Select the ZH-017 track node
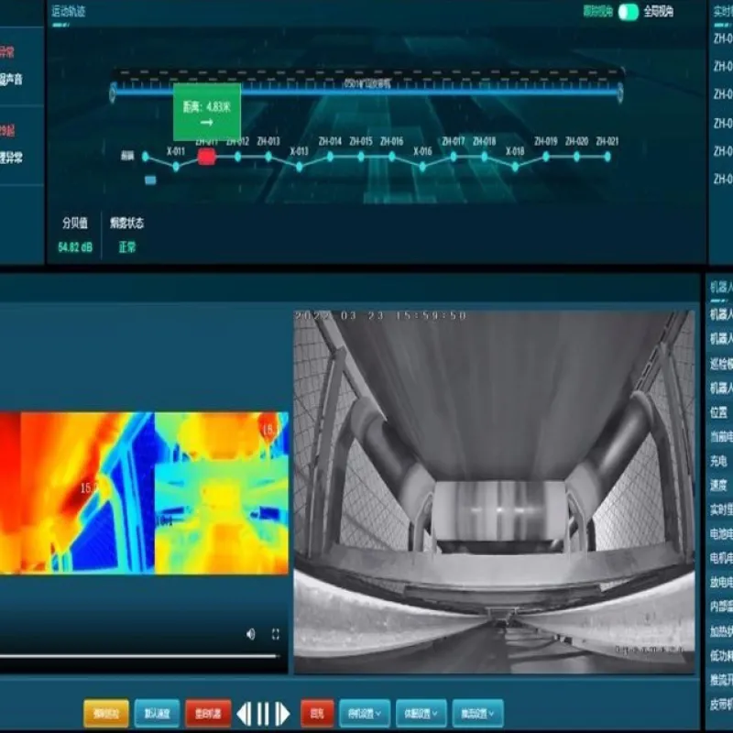Screen dimensions: 733x733 (454, 157)
